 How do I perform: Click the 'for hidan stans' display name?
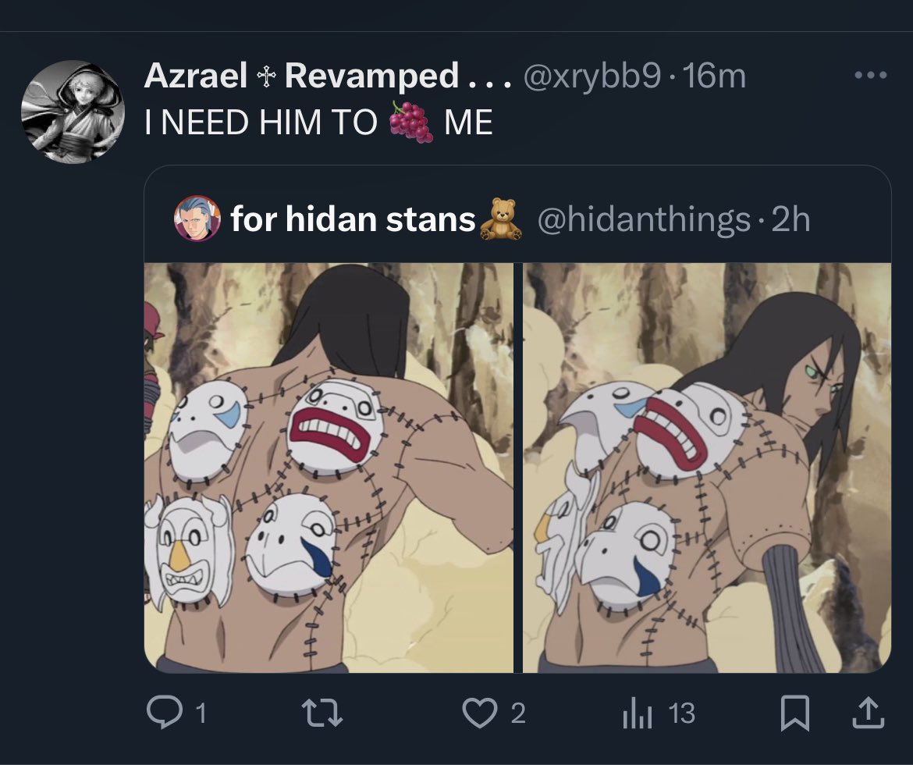[x=353, y=219]
